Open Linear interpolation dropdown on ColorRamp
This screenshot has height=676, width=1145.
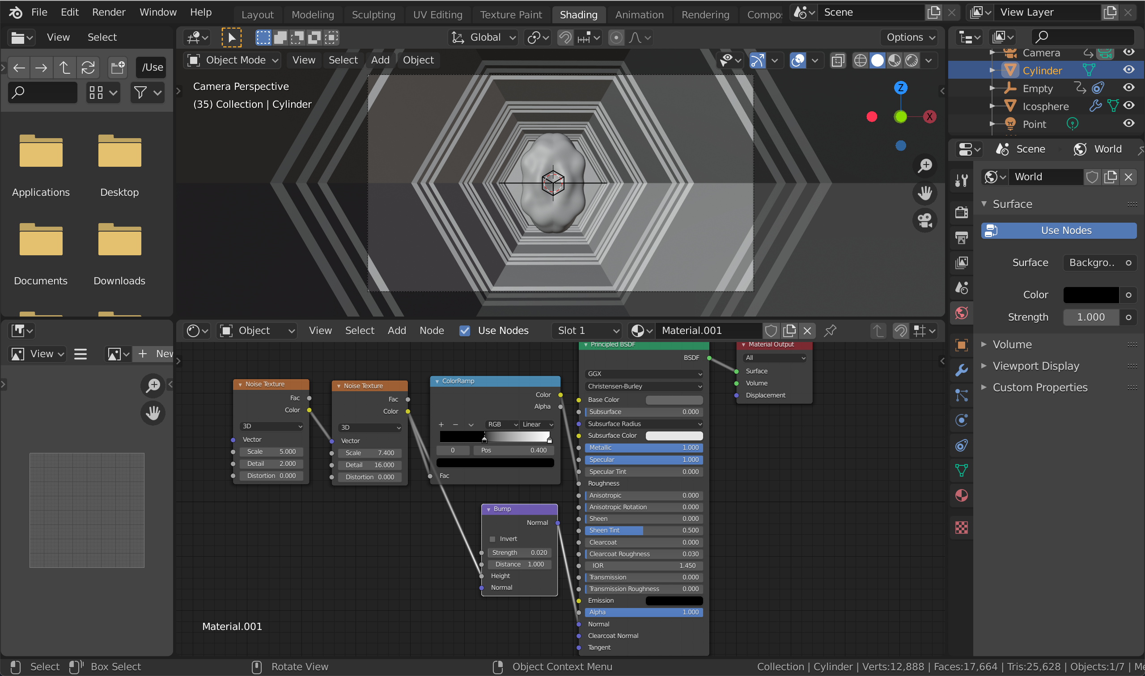(x=537, y=425)
